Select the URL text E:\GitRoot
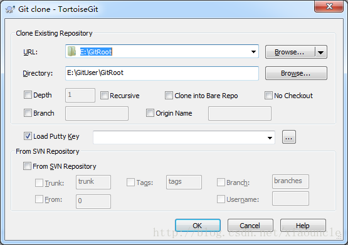This screenshot has height=245, width=348. (96, 52)
